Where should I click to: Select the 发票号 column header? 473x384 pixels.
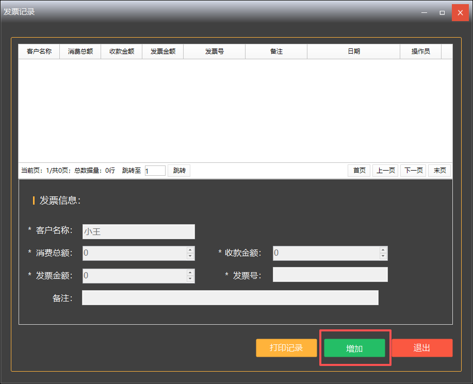[214, 52]
